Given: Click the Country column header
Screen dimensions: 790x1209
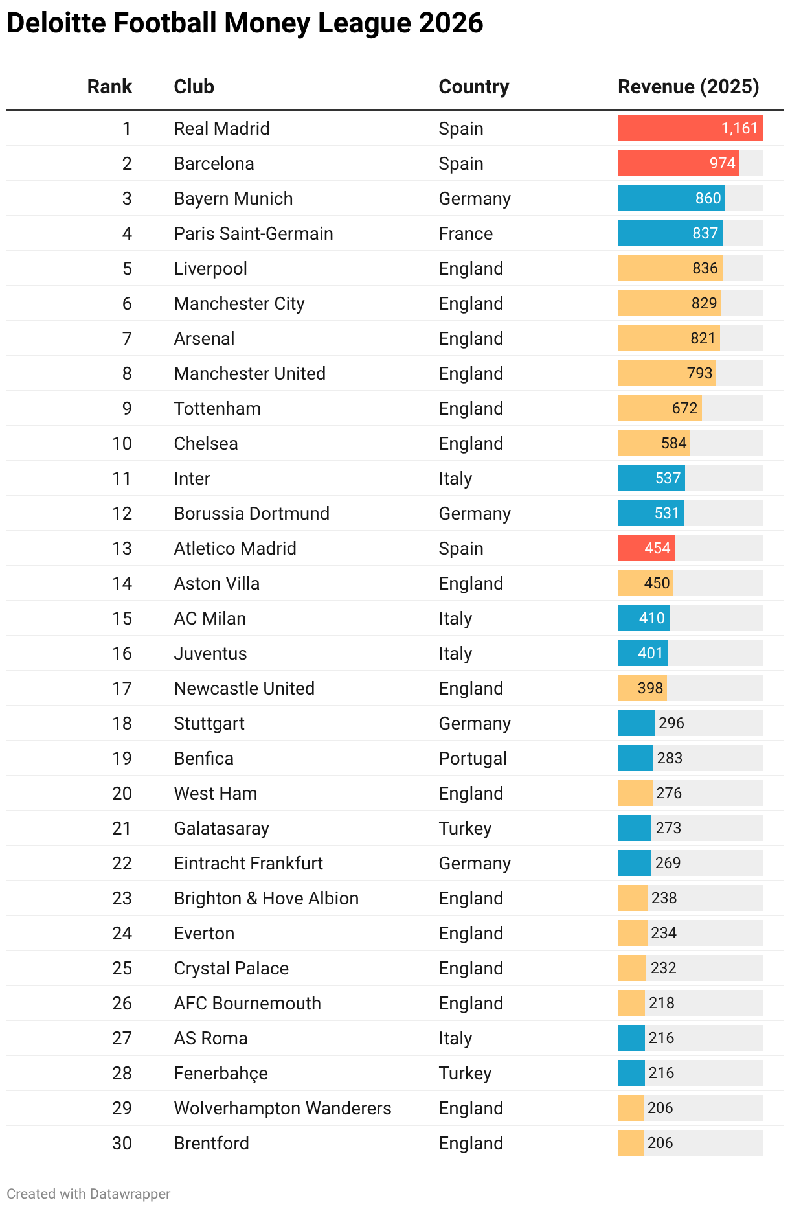Looking at the screenshot, I should (x=473, y=87).
